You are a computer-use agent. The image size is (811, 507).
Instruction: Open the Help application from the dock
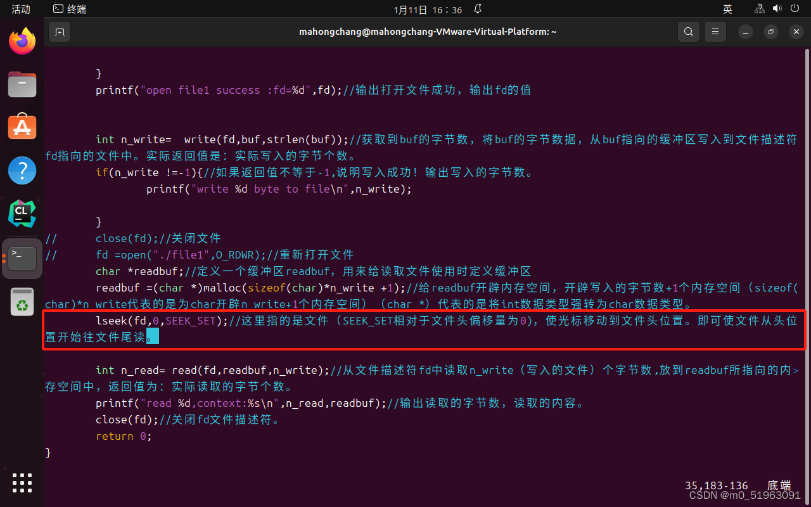click(22, 170)
